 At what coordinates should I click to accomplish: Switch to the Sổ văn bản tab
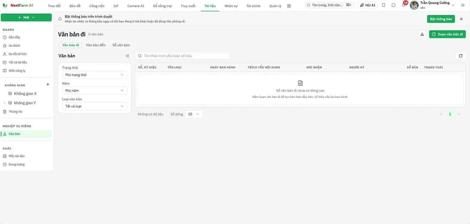121,45
